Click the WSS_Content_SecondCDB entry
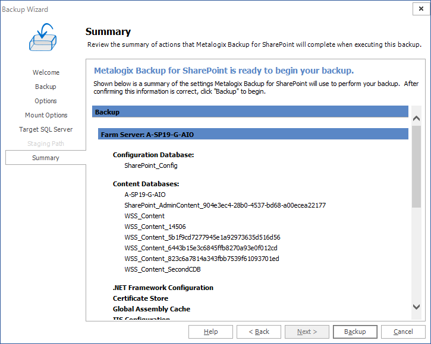 pos(162,269)
